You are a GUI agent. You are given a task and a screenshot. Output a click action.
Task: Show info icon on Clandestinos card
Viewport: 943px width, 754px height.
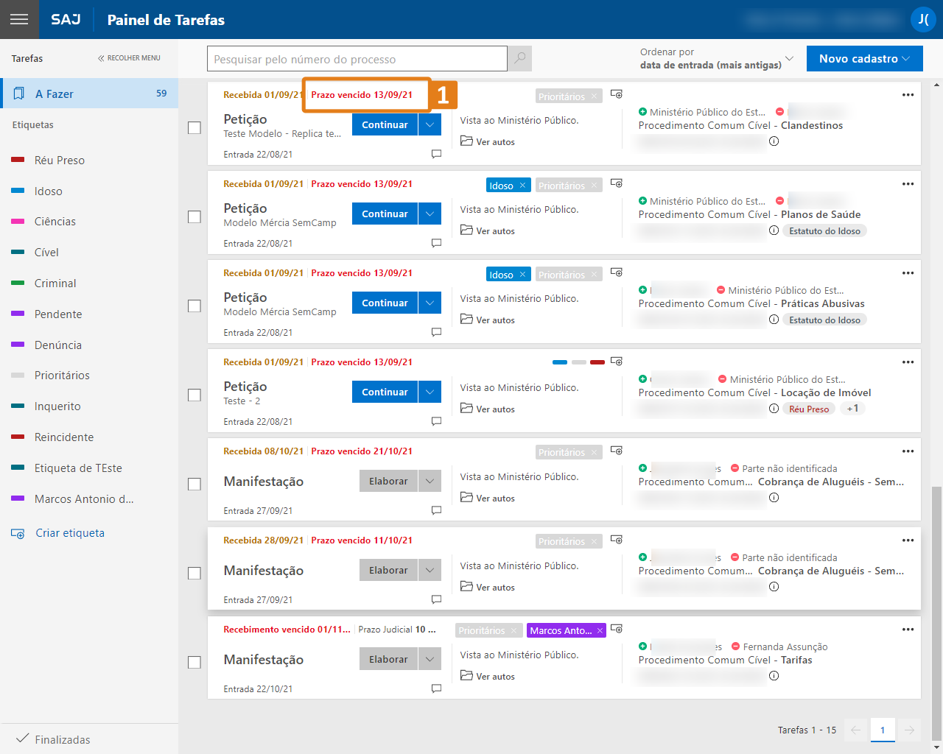click(x=774, y=141)
